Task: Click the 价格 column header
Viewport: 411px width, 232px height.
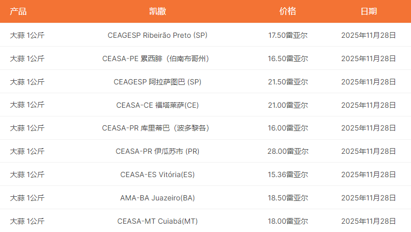Action: point(288,11)
